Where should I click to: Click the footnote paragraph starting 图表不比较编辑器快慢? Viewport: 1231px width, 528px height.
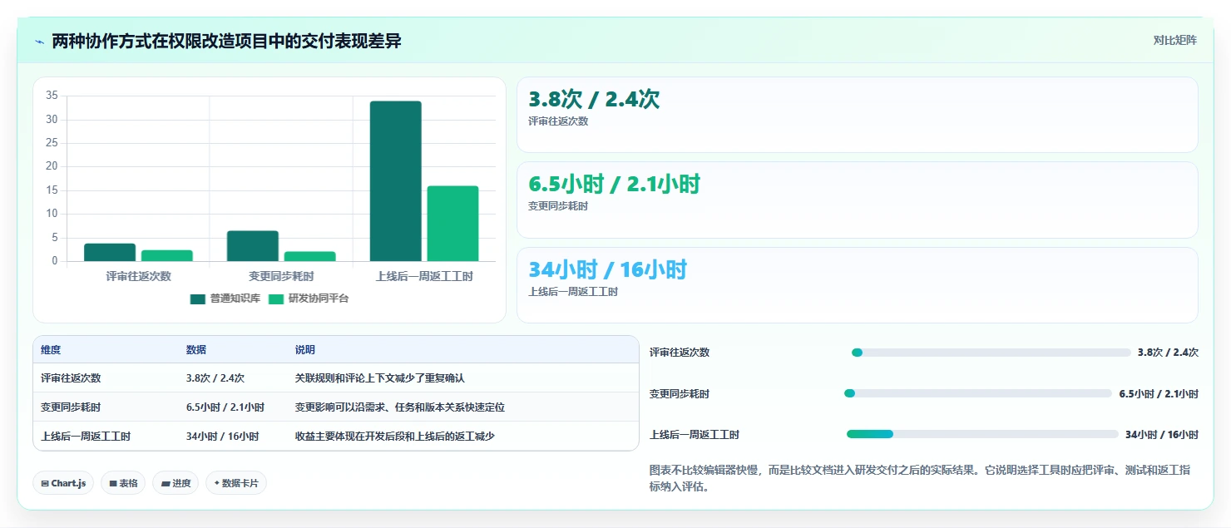pos(921,479)
